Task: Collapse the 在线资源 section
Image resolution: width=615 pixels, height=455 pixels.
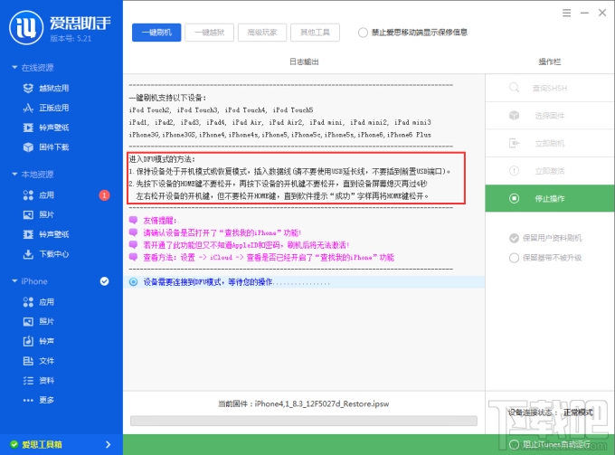Action: tap(14, 68)
